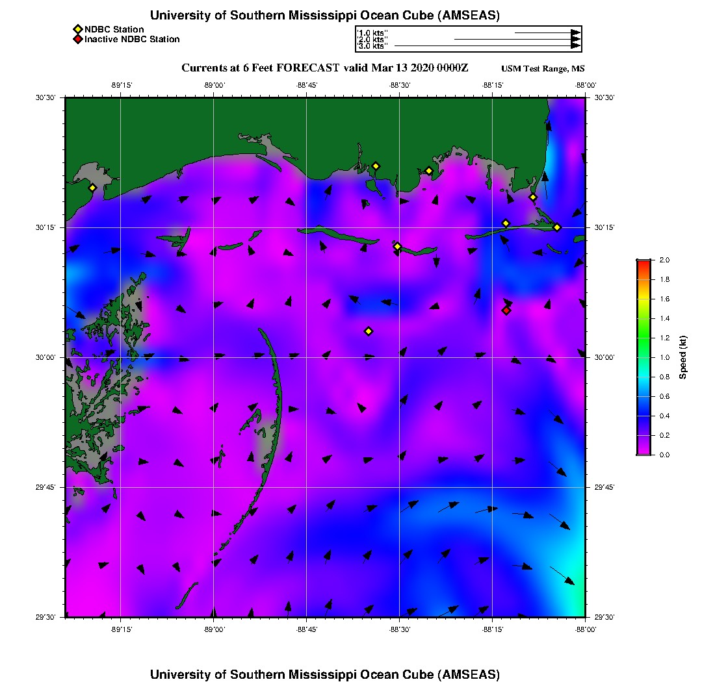Screen dimensions: 715x682
Task: Click the yellow NDBC Station legend diamond
Action: tap(77, 29)
